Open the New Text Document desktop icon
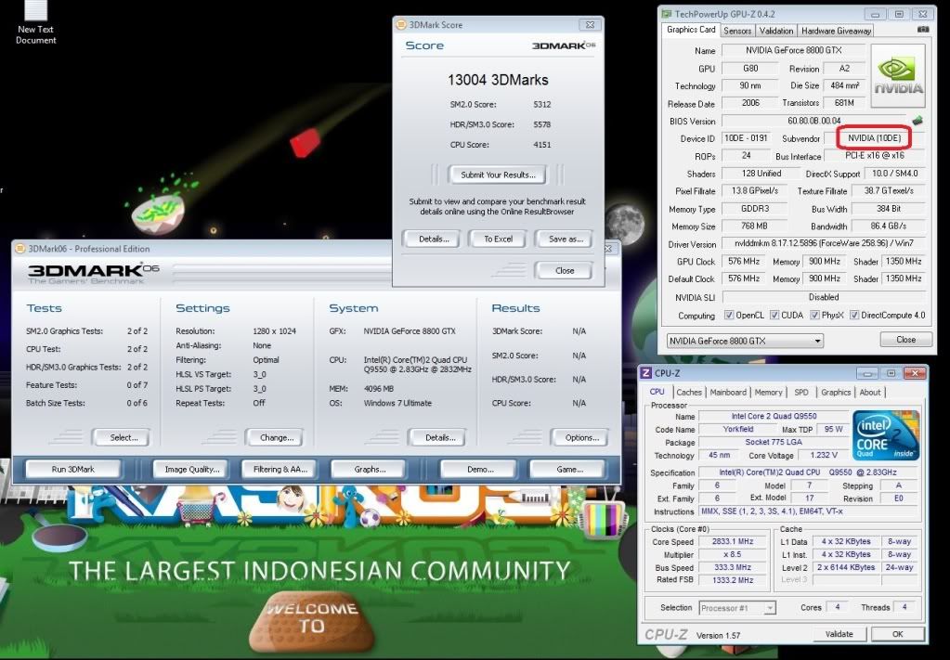Viewport: 950px width, 660px height. [35, 22]
